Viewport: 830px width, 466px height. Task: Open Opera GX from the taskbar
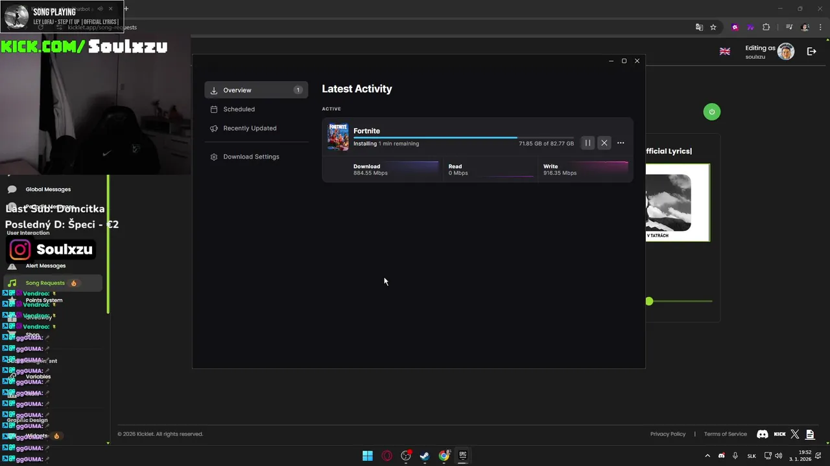point(386,456)
